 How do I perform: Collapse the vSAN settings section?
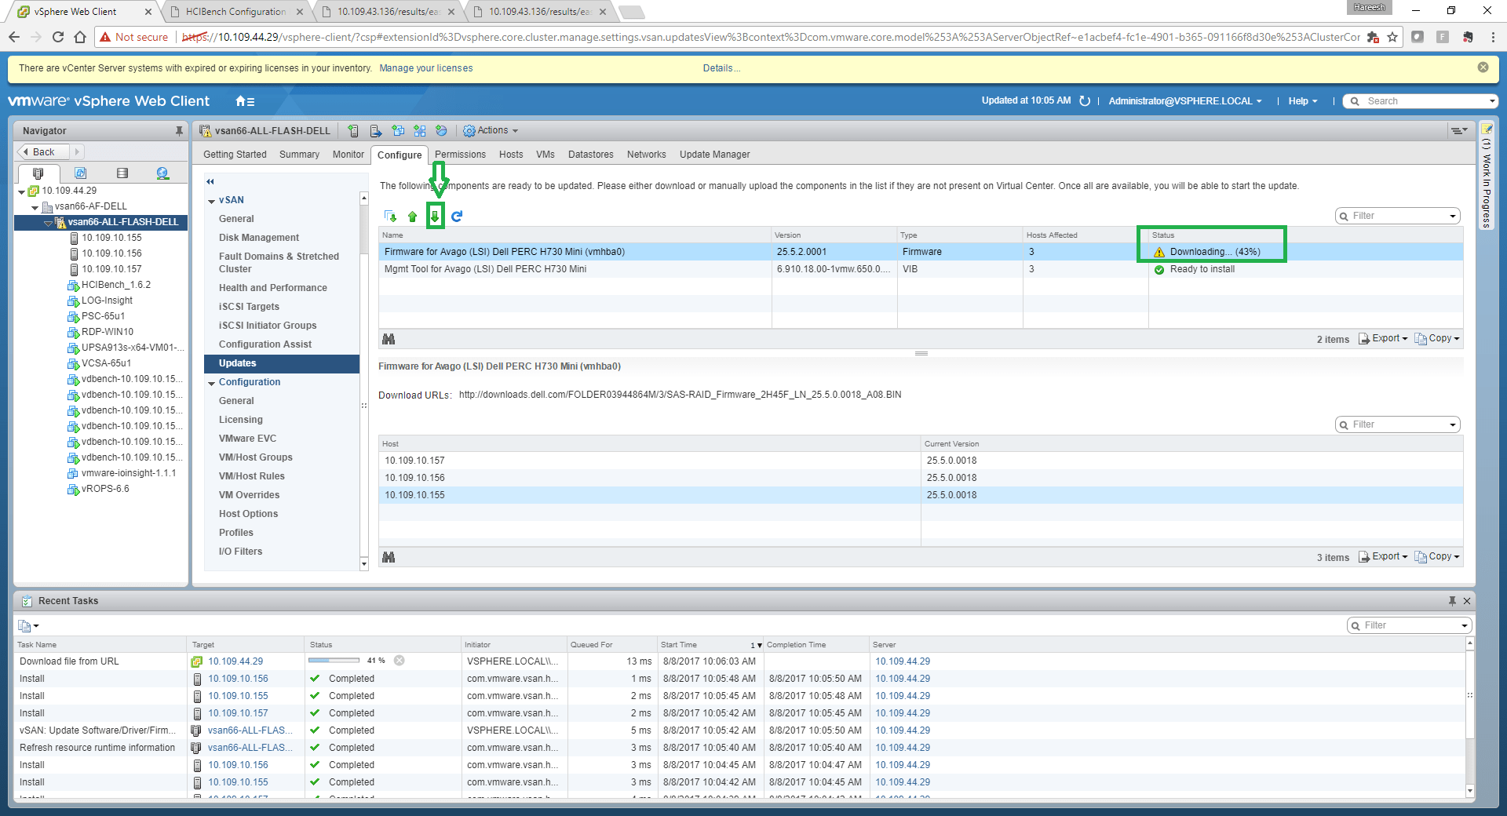click(x=212, y=201)
